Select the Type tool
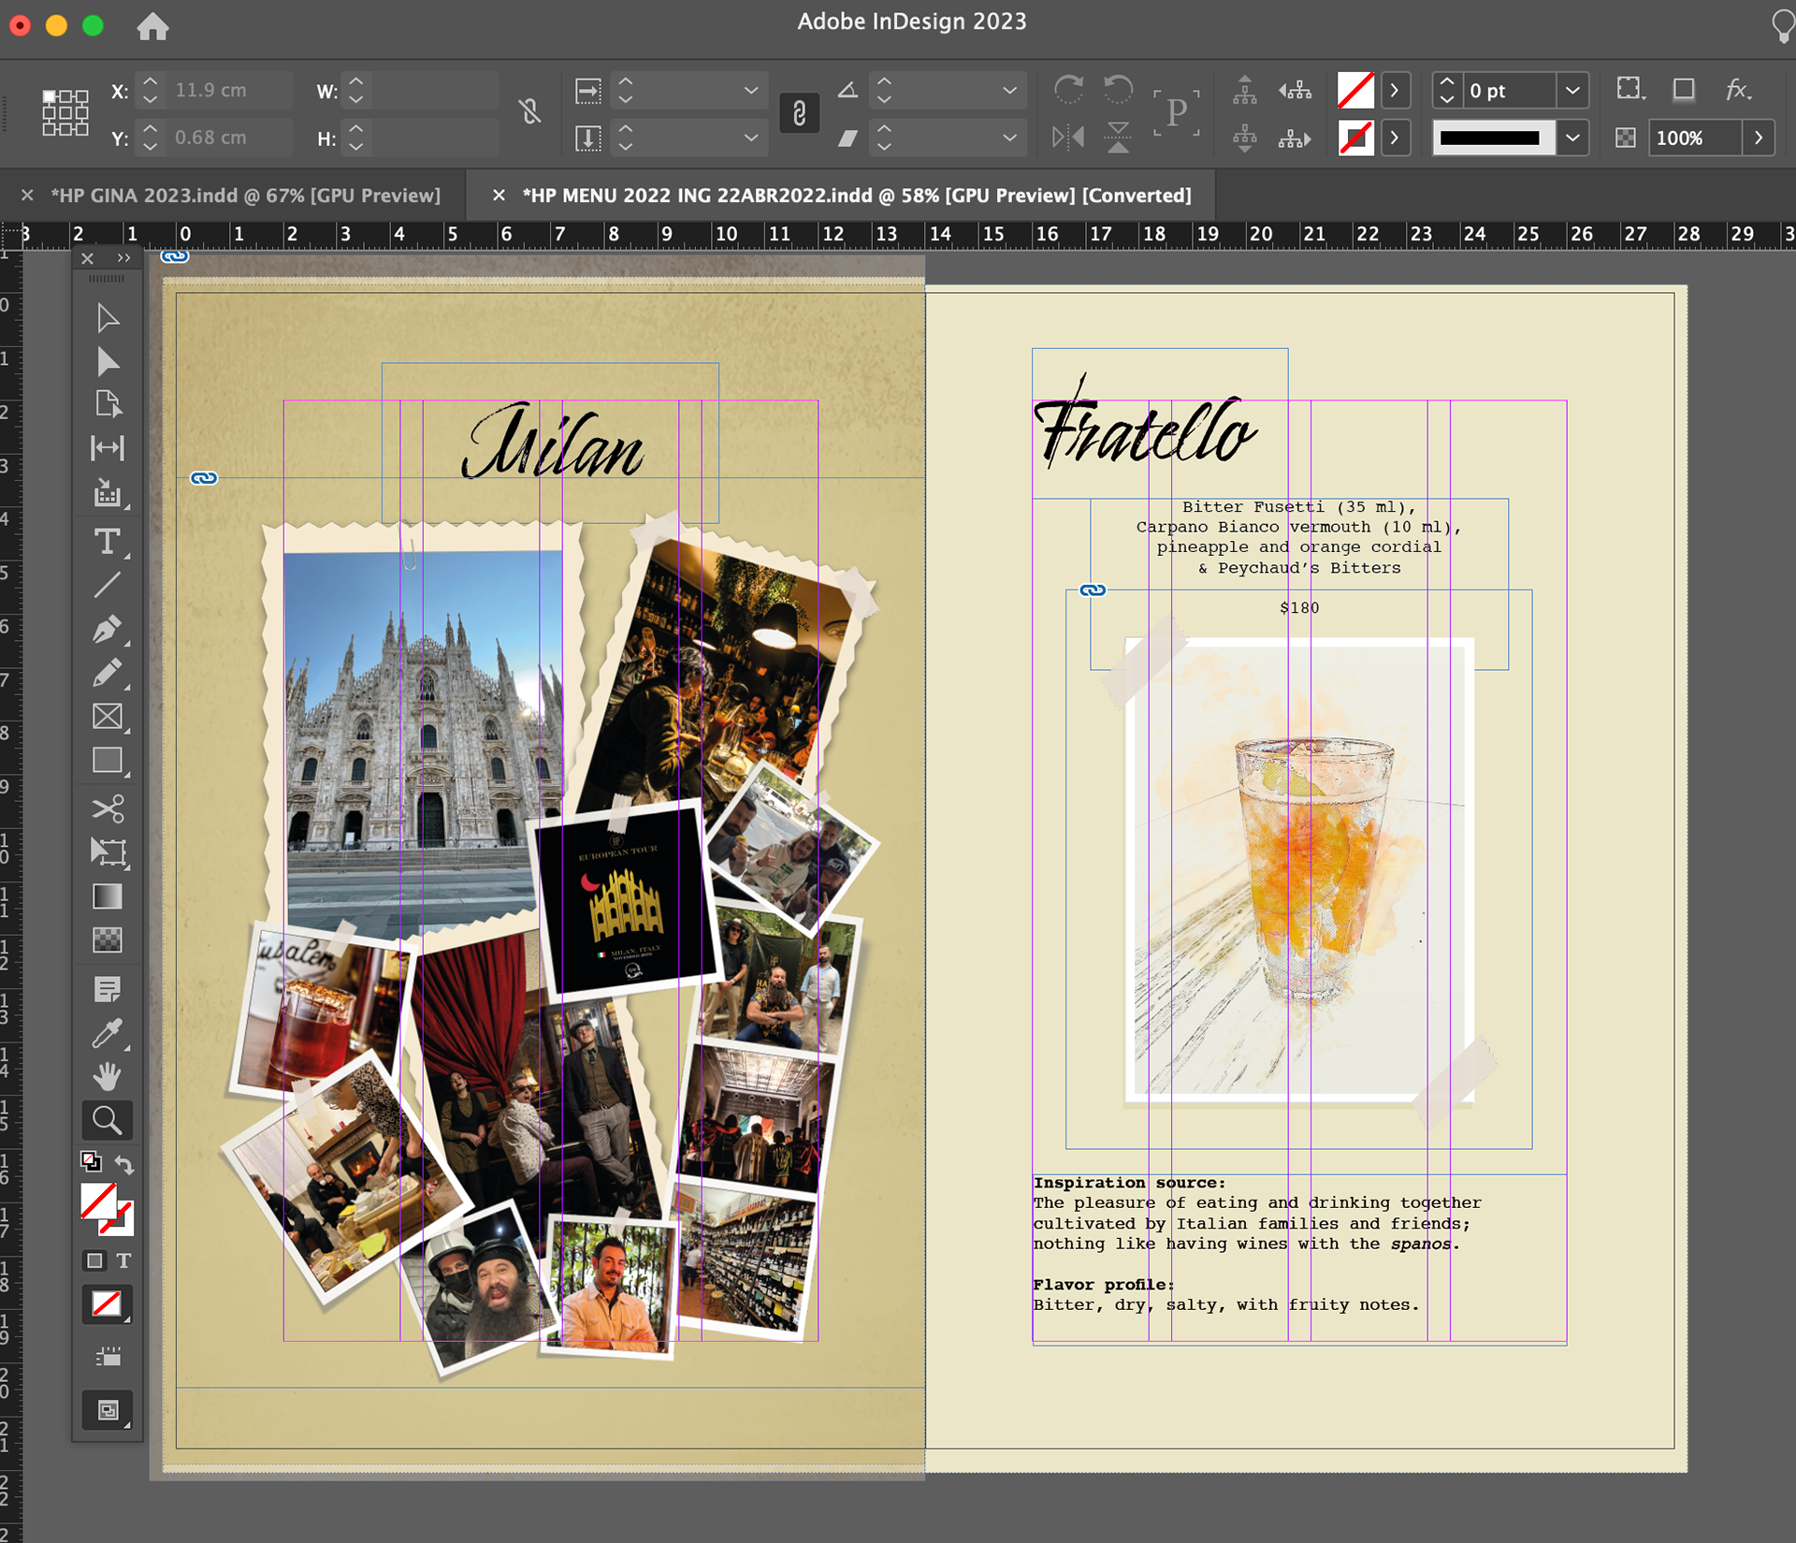 pyautogui.click(x=107, y=542)
